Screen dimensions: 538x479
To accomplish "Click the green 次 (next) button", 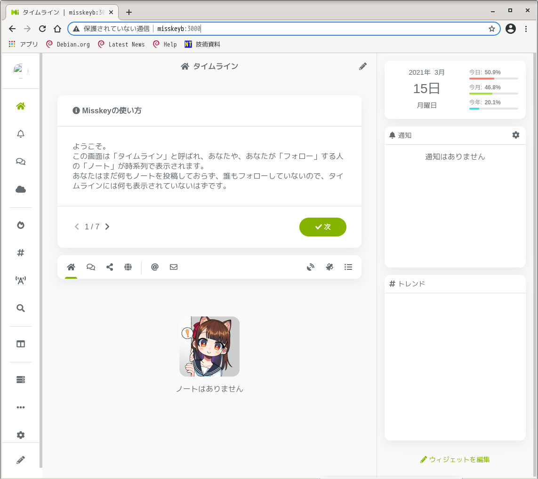I will (323, 227).
